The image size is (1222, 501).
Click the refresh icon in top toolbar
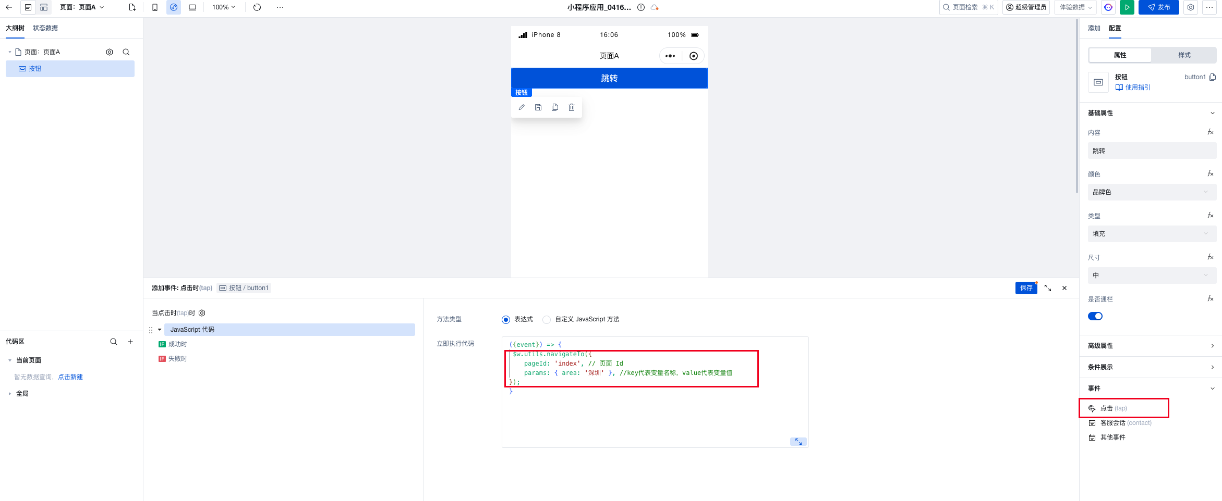point(257,7)
